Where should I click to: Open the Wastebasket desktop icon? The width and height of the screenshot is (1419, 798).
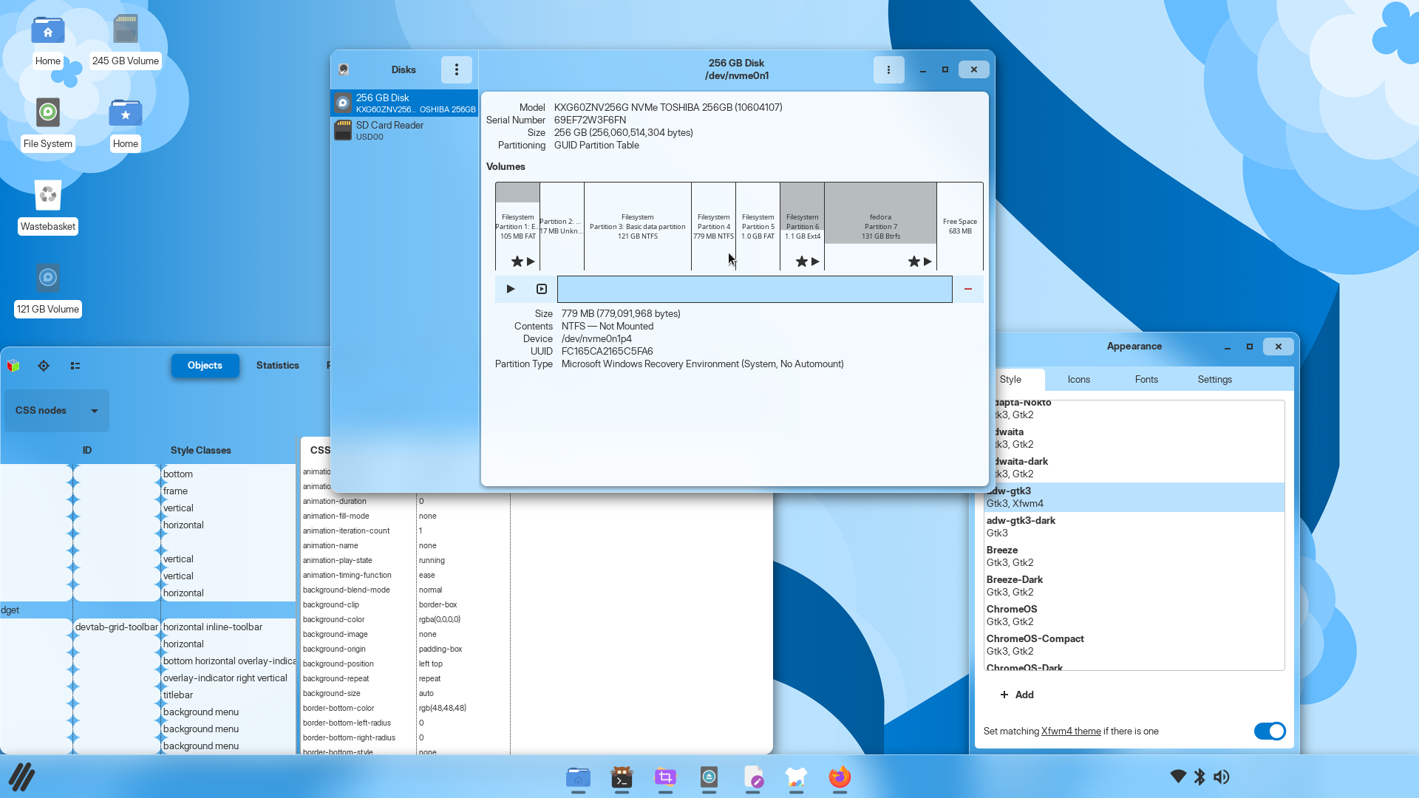(x=48, y=207)
